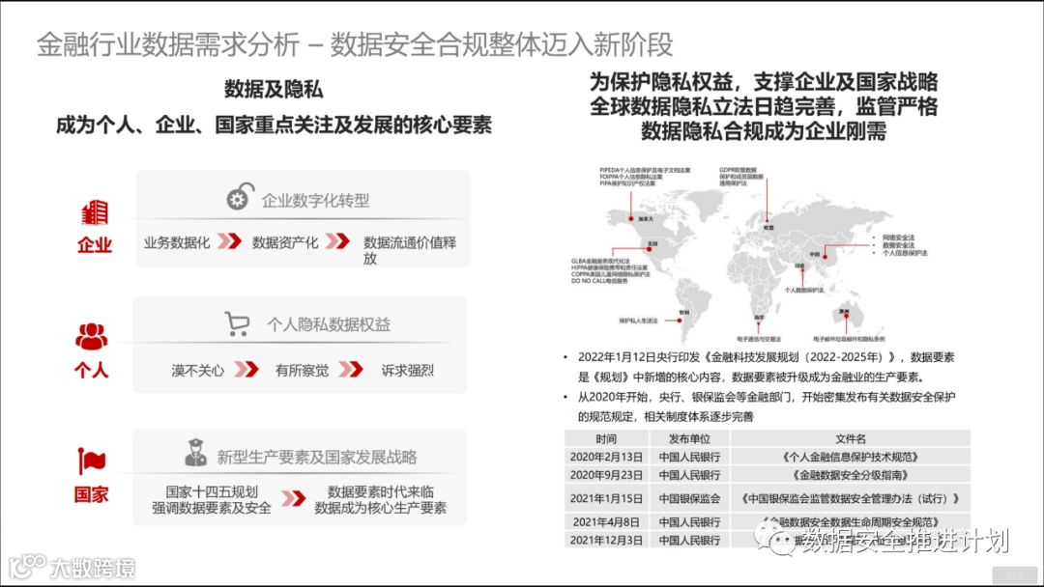The height and width of the screenshot is (587, 1044).
Task: Click the map label 保护私人生活法
Action: click(638, 321)
